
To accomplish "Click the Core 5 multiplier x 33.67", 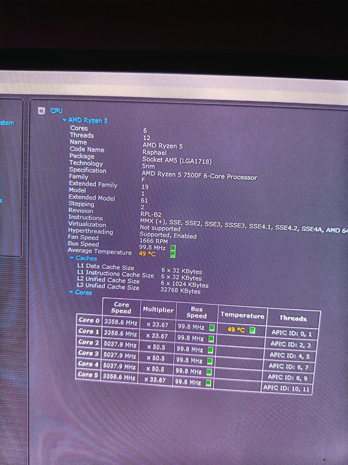I will [155, 380].
